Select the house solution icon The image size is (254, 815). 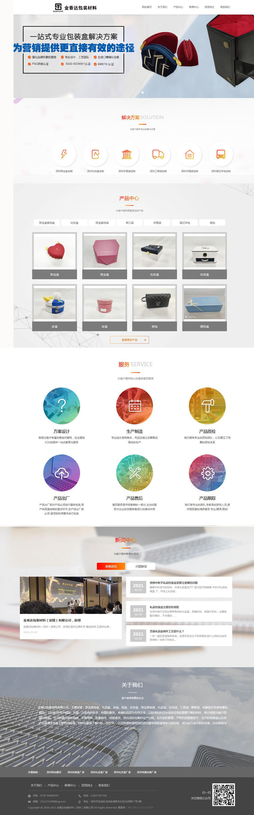coord(189,154)
